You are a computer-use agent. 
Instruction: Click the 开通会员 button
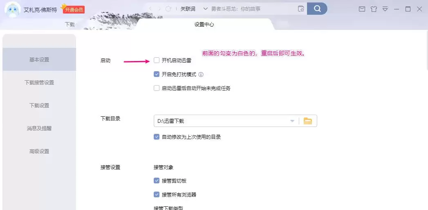coord(74,9)
